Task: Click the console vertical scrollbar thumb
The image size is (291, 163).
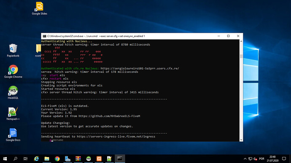Action: click(241, 56)
